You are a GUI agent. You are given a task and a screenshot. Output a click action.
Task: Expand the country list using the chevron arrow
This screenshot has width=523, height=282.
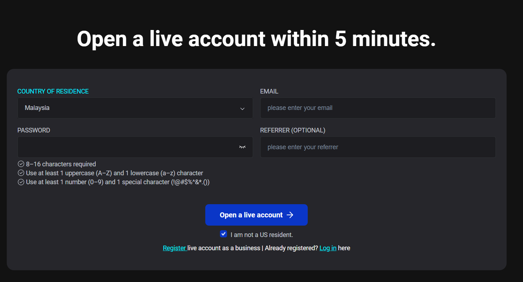coord(242,109)
